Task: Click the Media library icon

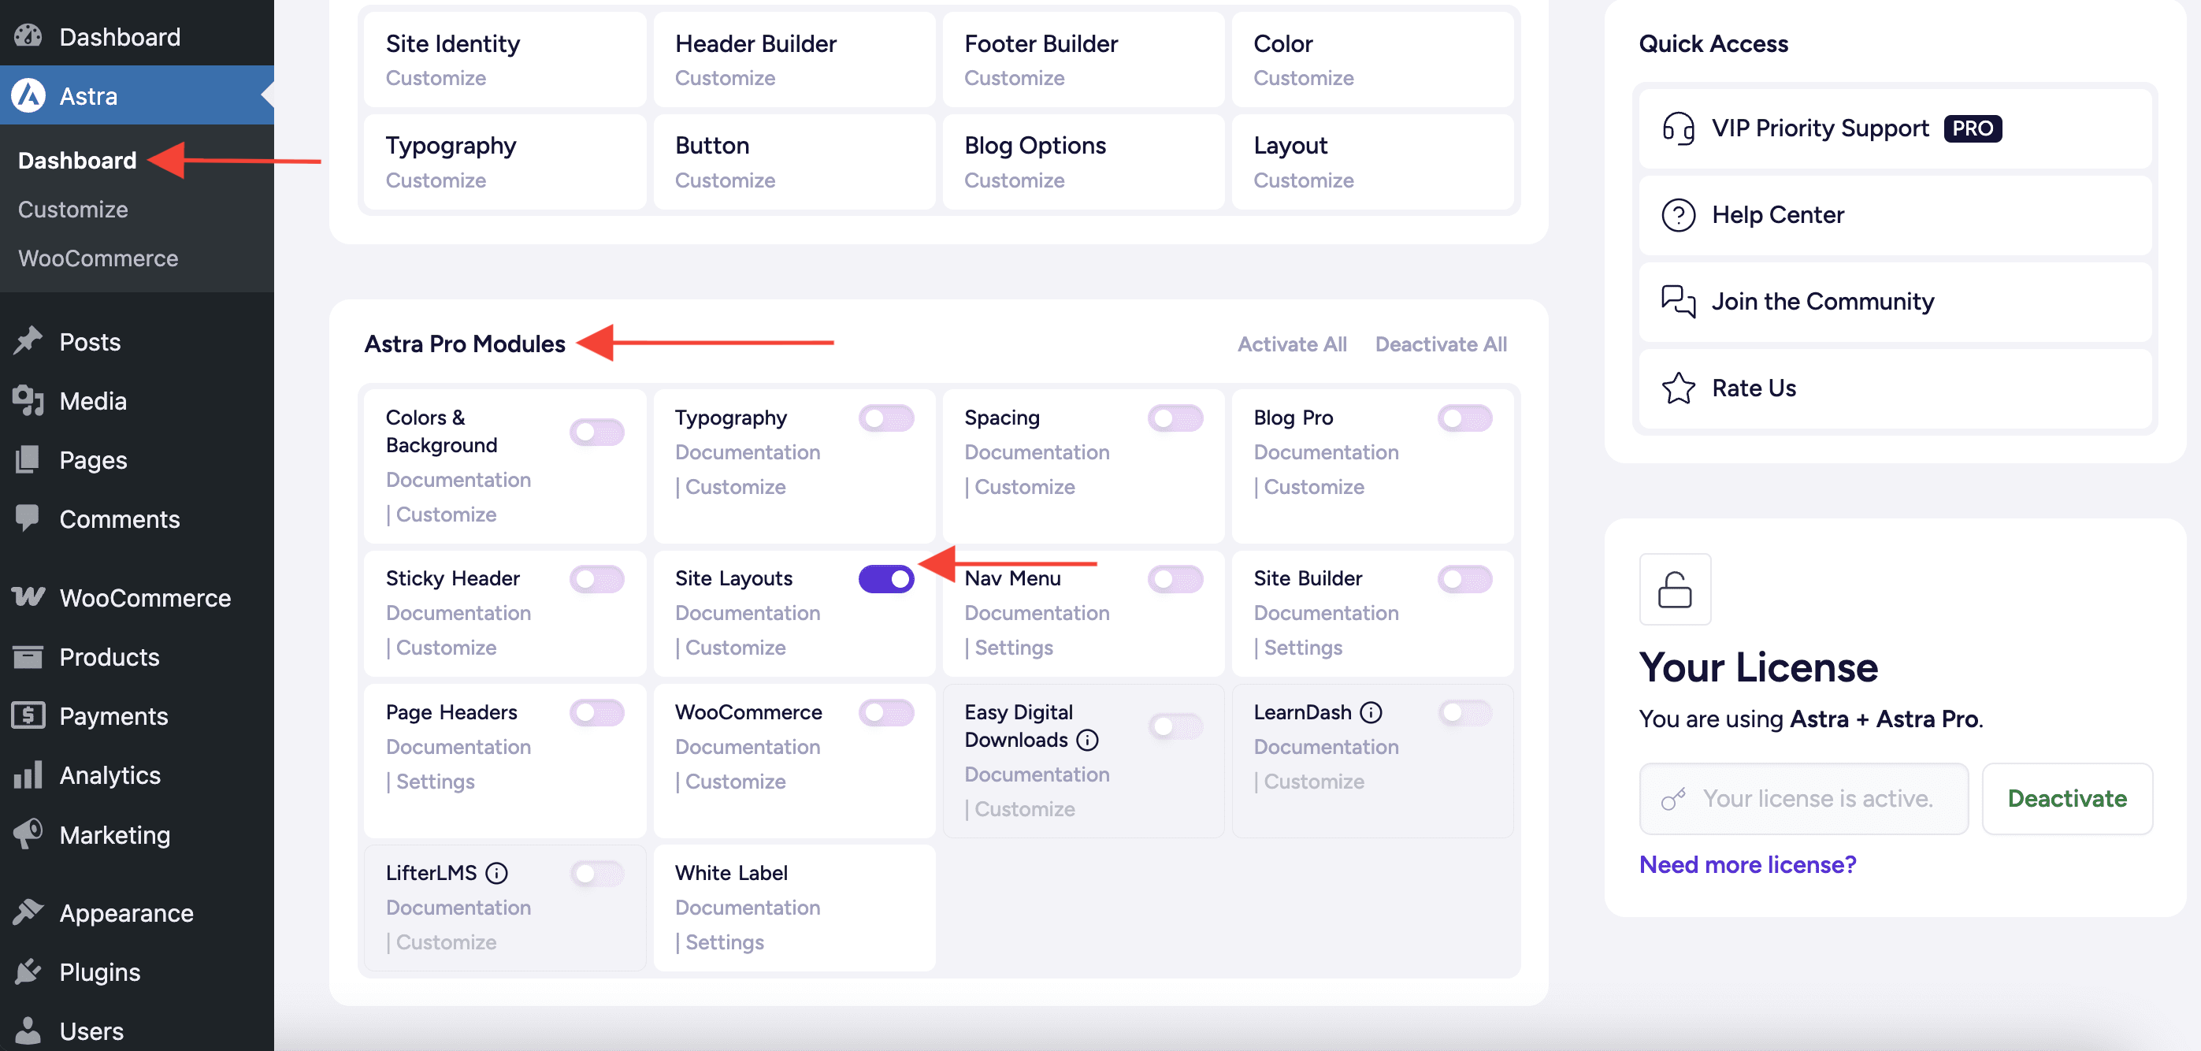Action: coord(28,400)
